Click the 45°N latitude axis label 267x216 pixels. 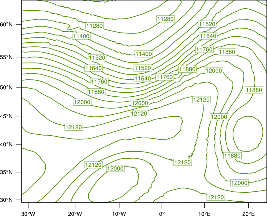(x=6, y=116)
